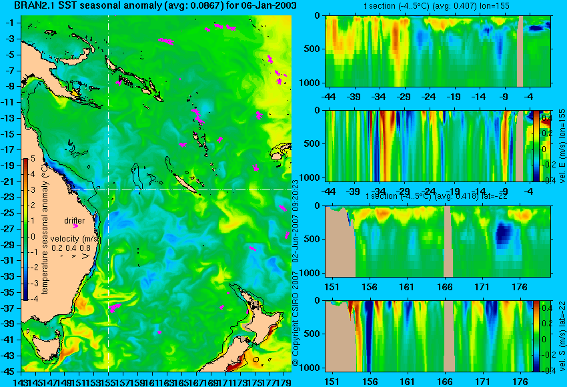Click the '166' label under the bottom velocity panel
The width and height of the screenshot is (567, 387).
coord(445,382)
